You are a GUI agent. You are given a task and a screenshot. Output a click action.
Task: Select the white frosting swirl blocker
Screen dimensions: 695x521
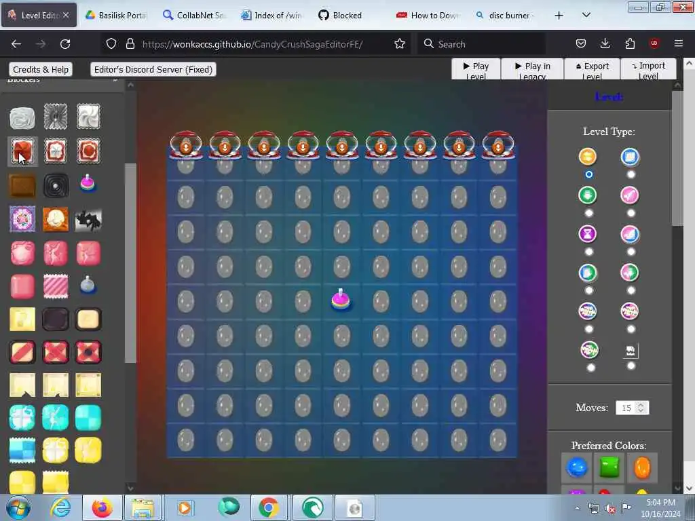click(88, 117)
